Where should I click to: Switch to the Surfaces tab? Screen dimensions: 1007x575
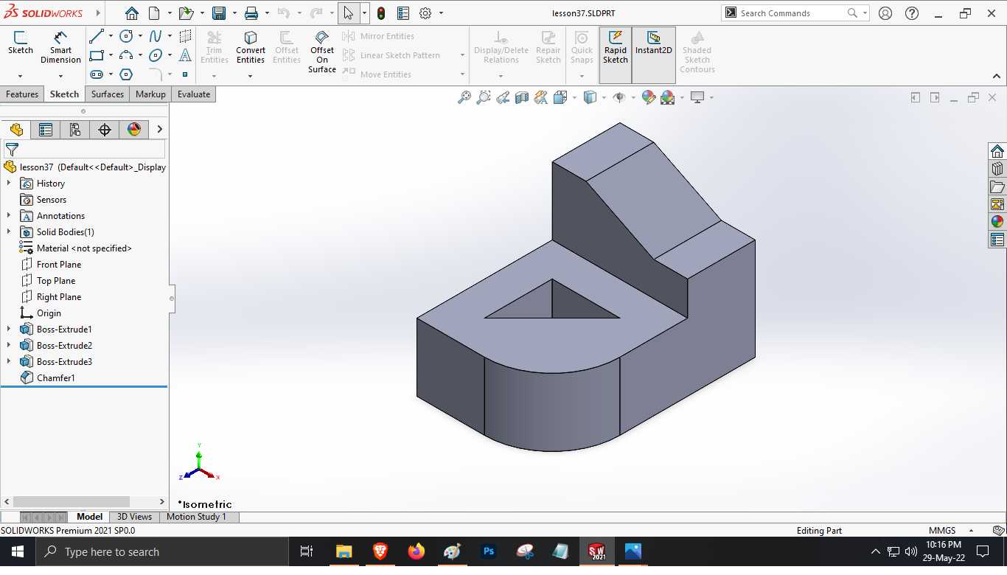[108, 94]
